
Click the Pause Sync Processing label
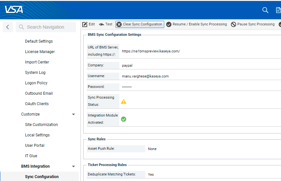256,24
